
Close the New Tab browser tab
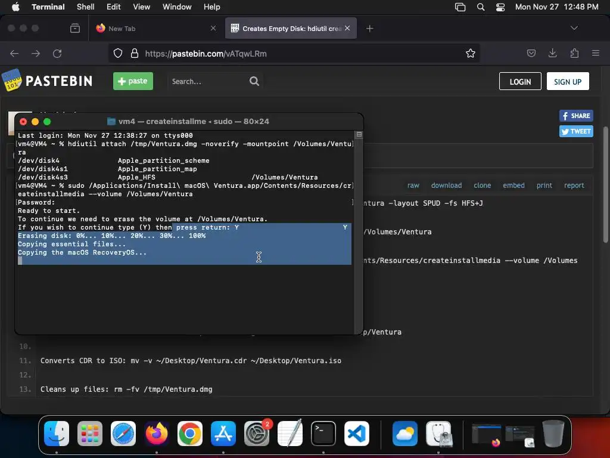pos(213,28)
